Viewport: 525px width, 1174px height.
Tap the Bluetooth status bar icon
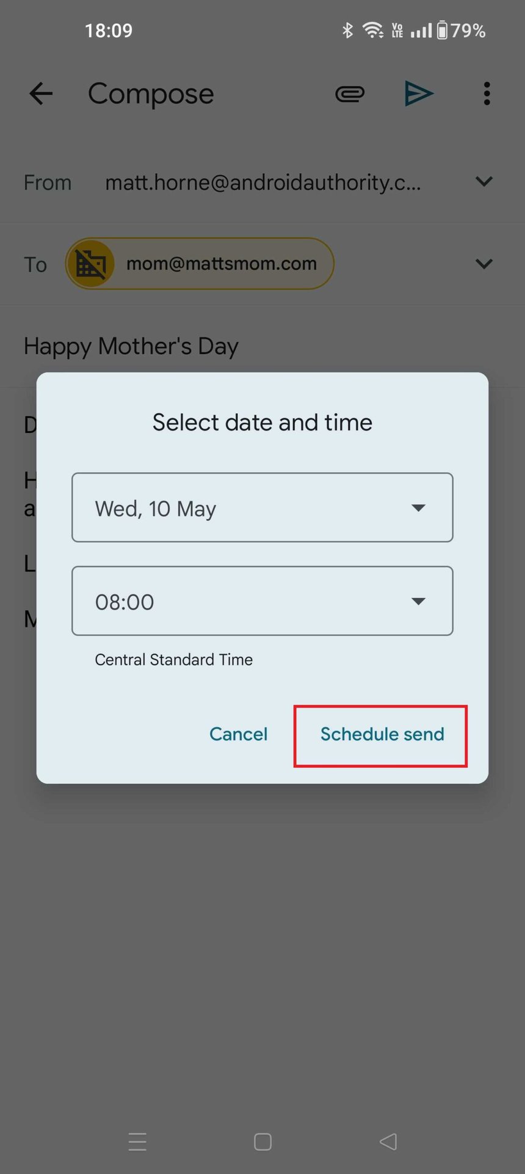347,30
